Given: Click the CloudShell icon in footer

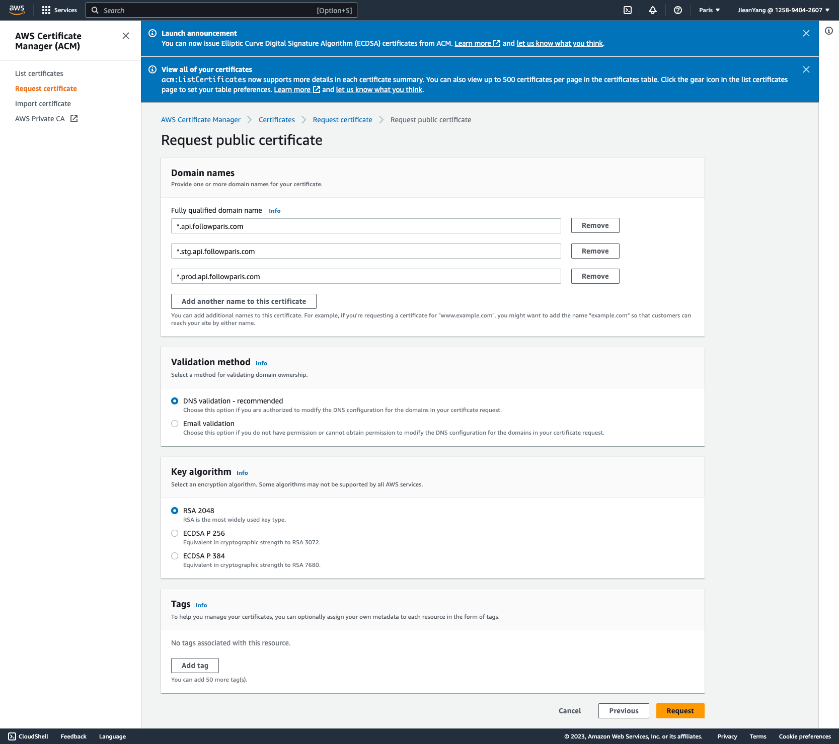Looking at the screenshot, I should (12, 736).
